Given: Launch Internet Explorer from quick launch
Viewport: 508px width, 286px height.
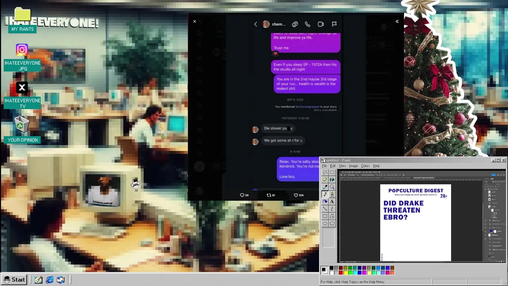Looking at the screenshot, I should coord(50,280).
